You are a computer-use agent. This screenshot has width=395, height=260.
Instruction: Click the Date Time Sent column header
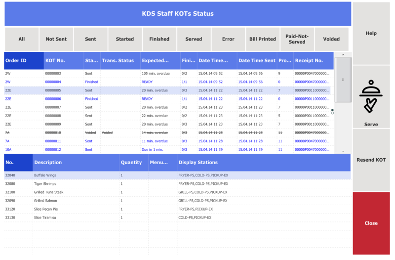[257, 60]
